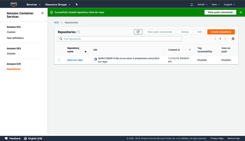This screenshot has width=245, height=141.
Task: Click the created date 11/12/19, 09:09:41 PM
Action: pyautogui.click(x=179, y=60)
